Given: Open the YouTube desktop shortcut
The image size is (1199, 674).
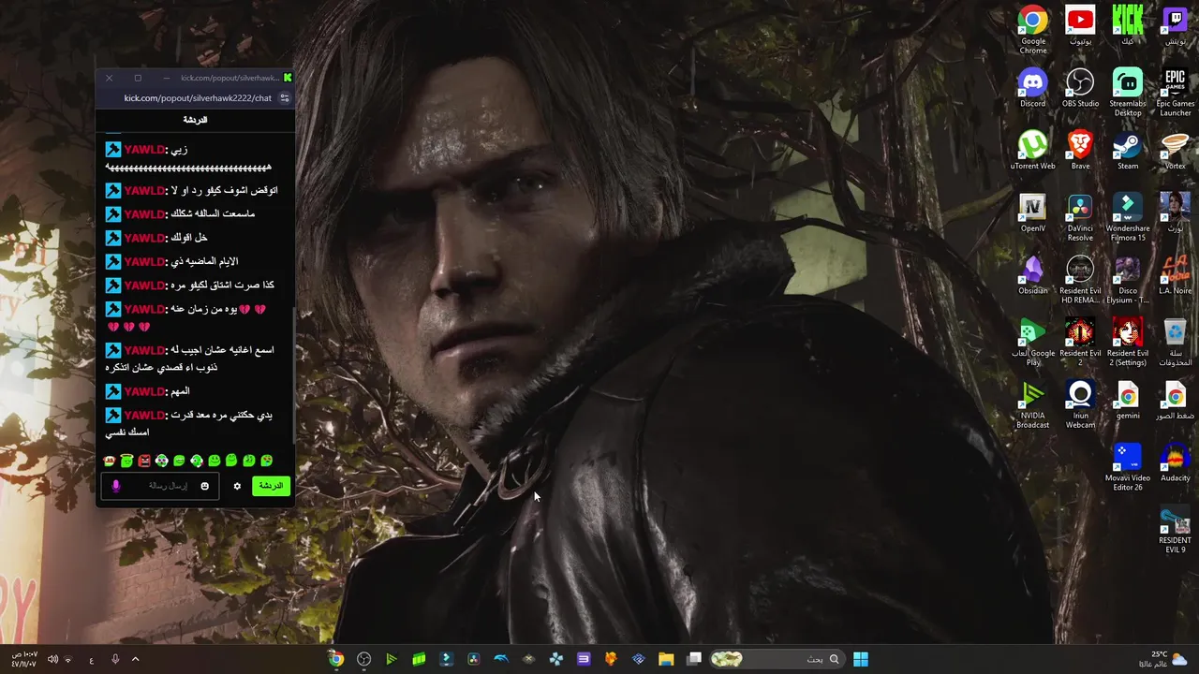Looking at the screenshot, I should click(1080, 26).
